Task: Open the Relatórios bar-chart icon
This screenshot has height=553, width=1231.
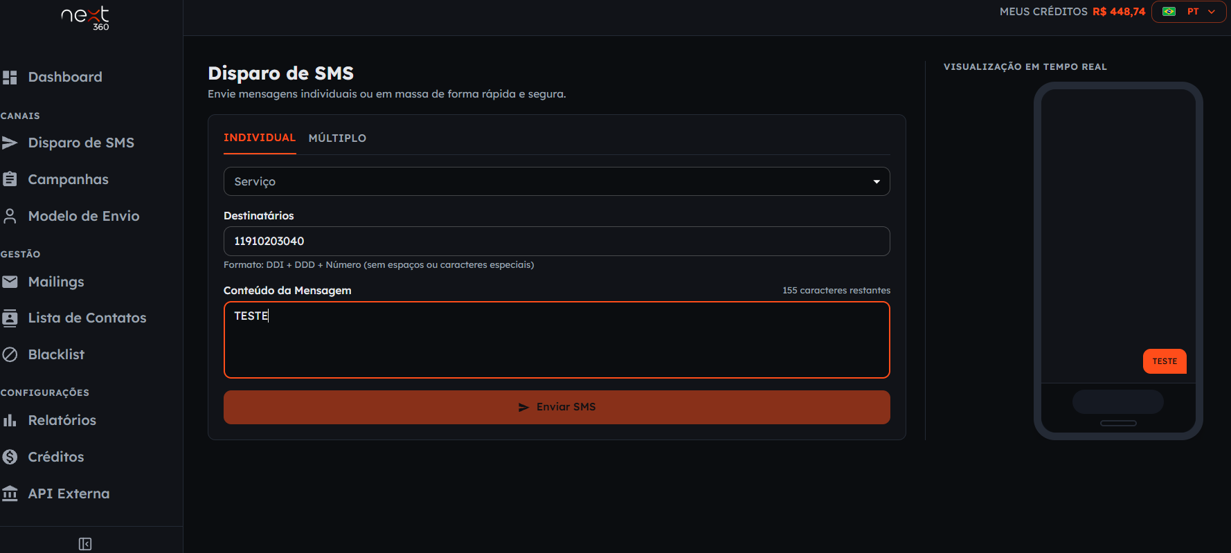Action: [x=10, y=420]
